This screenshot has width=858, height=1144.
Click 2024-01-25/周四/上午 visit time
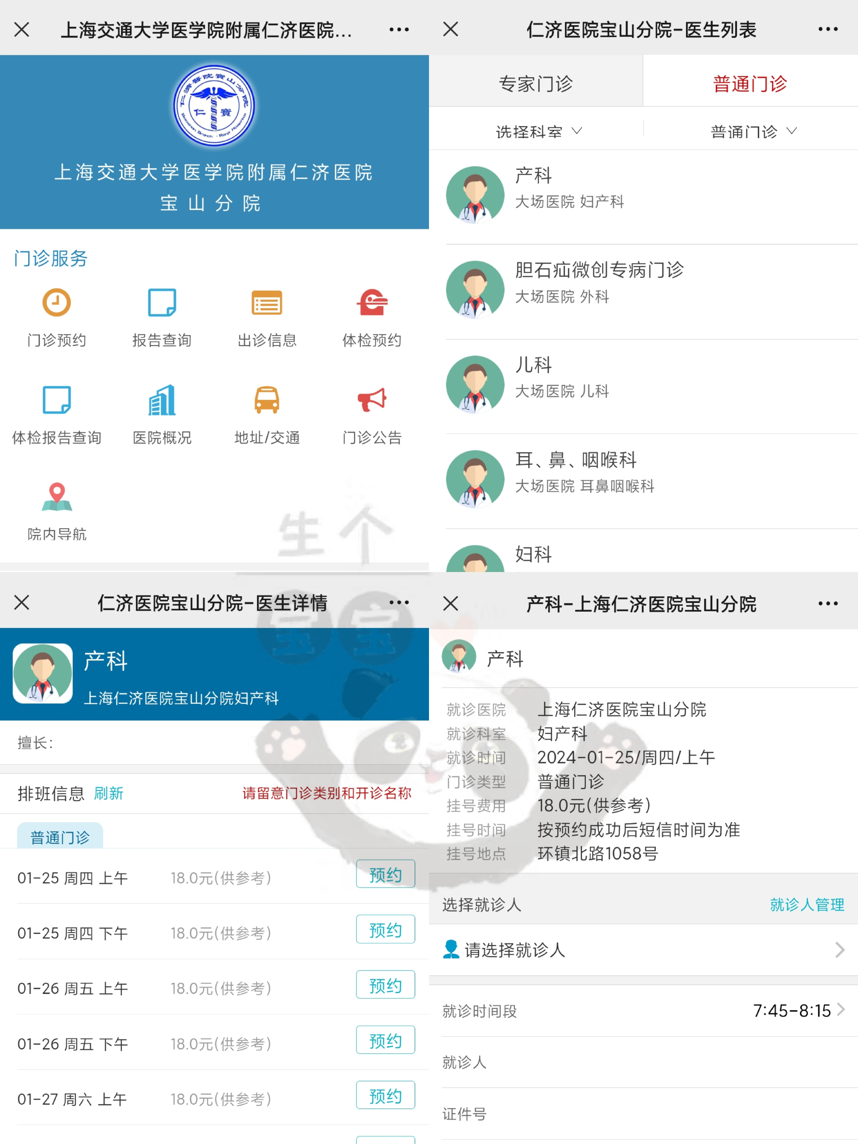(626, 757)
